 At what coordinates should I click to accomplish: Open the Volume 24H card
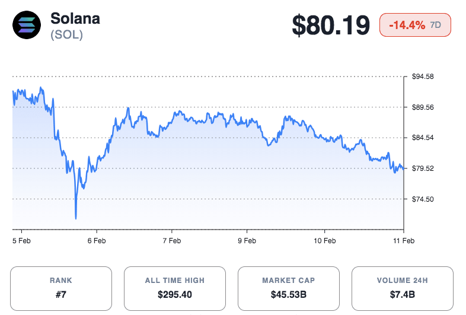pos(403,288)
